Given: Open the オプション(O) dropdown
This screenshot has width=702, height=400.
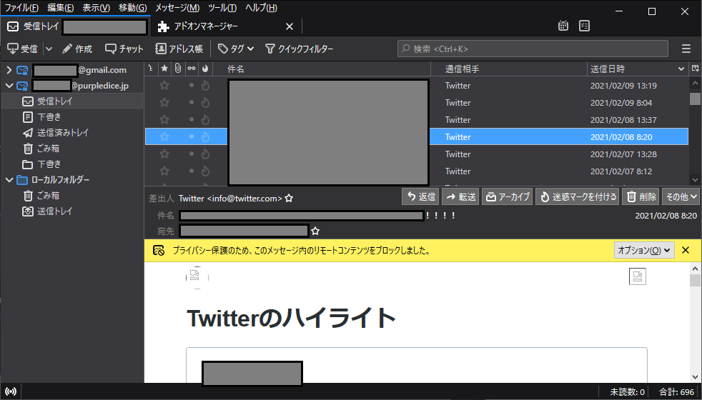Looking at the screenshot, I should 644,251.
